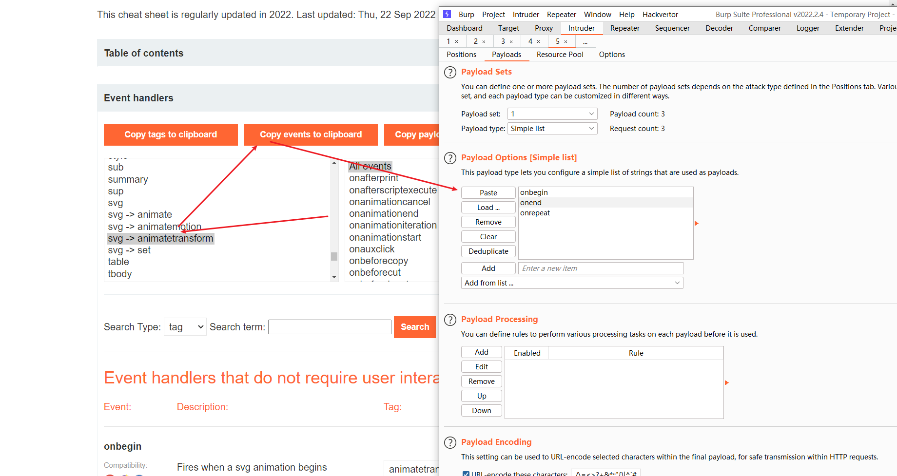Open new Intruder tab via ellipsis
This screenshot has width=897, height=476.
click(x=585, y=41)
